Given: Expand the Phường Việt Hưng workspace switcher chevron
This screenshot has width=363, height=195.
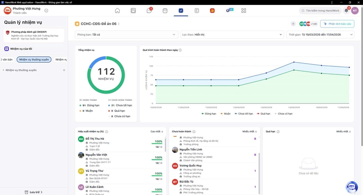Looking at the screenshot, I should [46, 11].
